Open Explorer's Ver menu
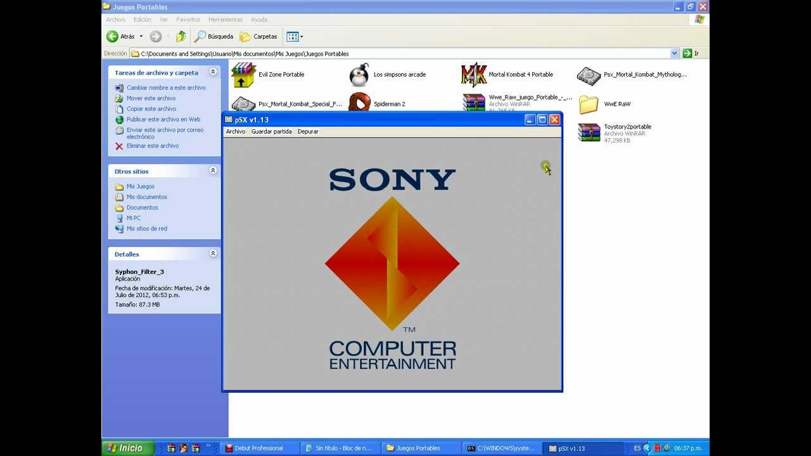 click(x=163, y=20)
